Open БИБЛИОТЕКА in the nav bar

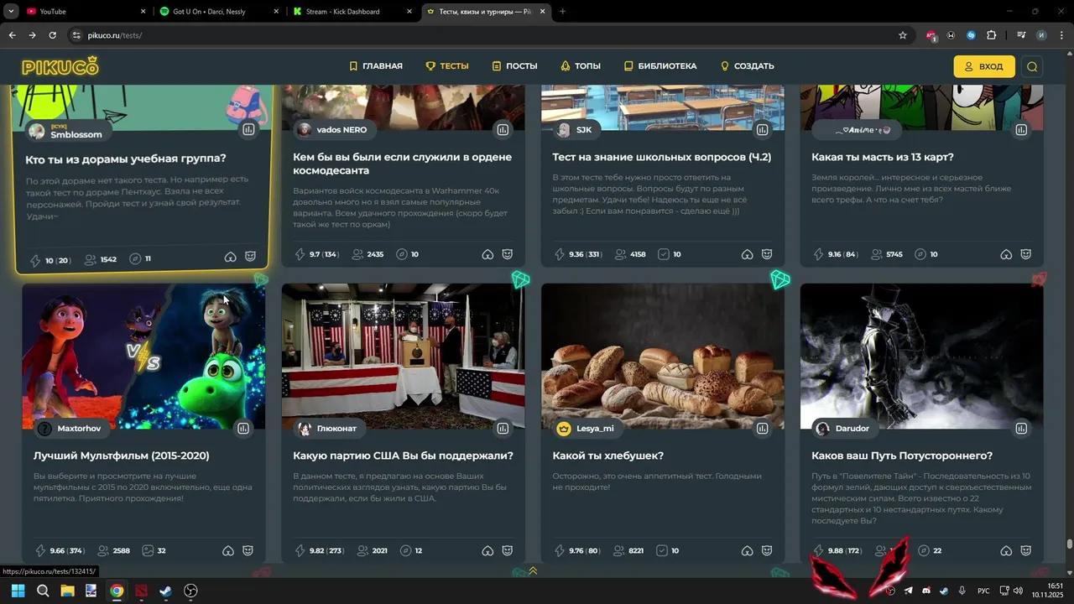(x=660, y=66)
